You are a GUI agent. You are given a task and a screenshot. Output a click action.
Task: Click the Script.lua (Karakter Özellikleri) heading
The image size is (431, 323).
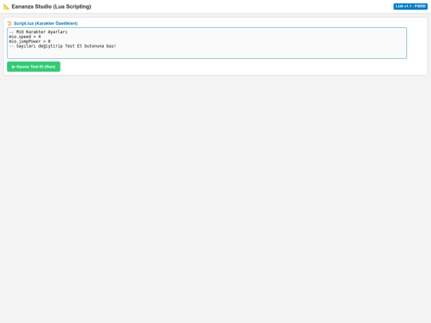pyautogui.click(x=45, y=23)
